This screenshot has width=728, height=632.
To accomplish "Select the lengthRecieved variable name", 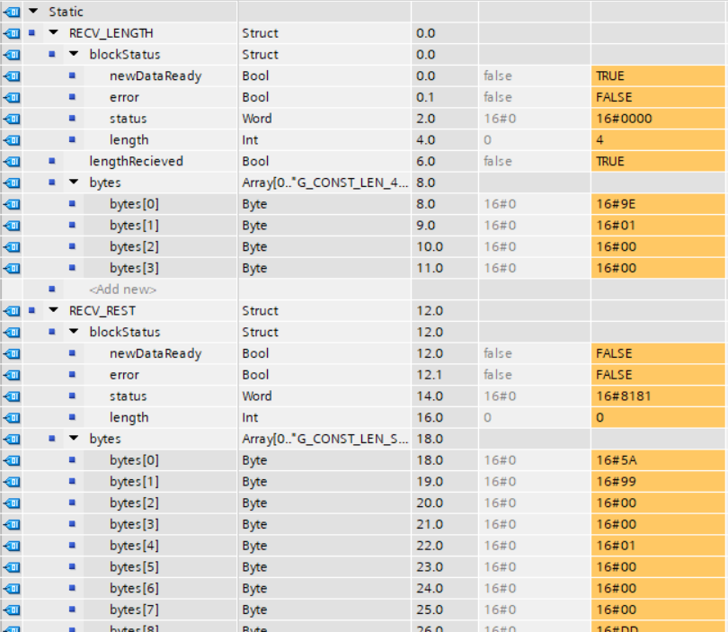I will [x=136, y=161].
